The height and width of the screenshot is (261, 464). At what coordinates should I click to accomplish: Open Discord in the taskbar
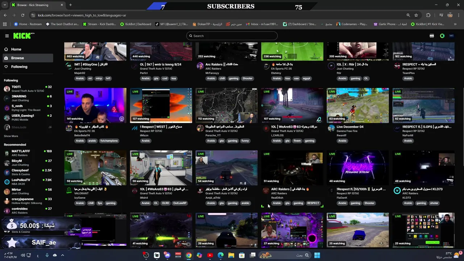click(x=167, y=255)
